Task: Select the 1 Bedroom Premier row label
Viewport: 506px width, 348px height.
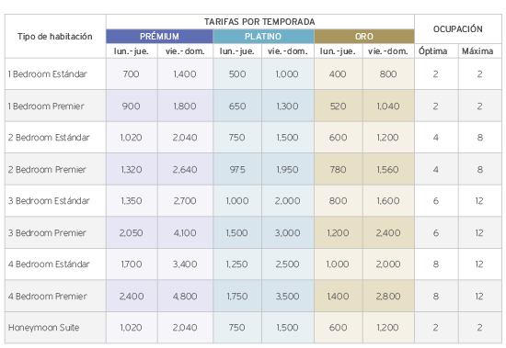Action: coord(46,106)
